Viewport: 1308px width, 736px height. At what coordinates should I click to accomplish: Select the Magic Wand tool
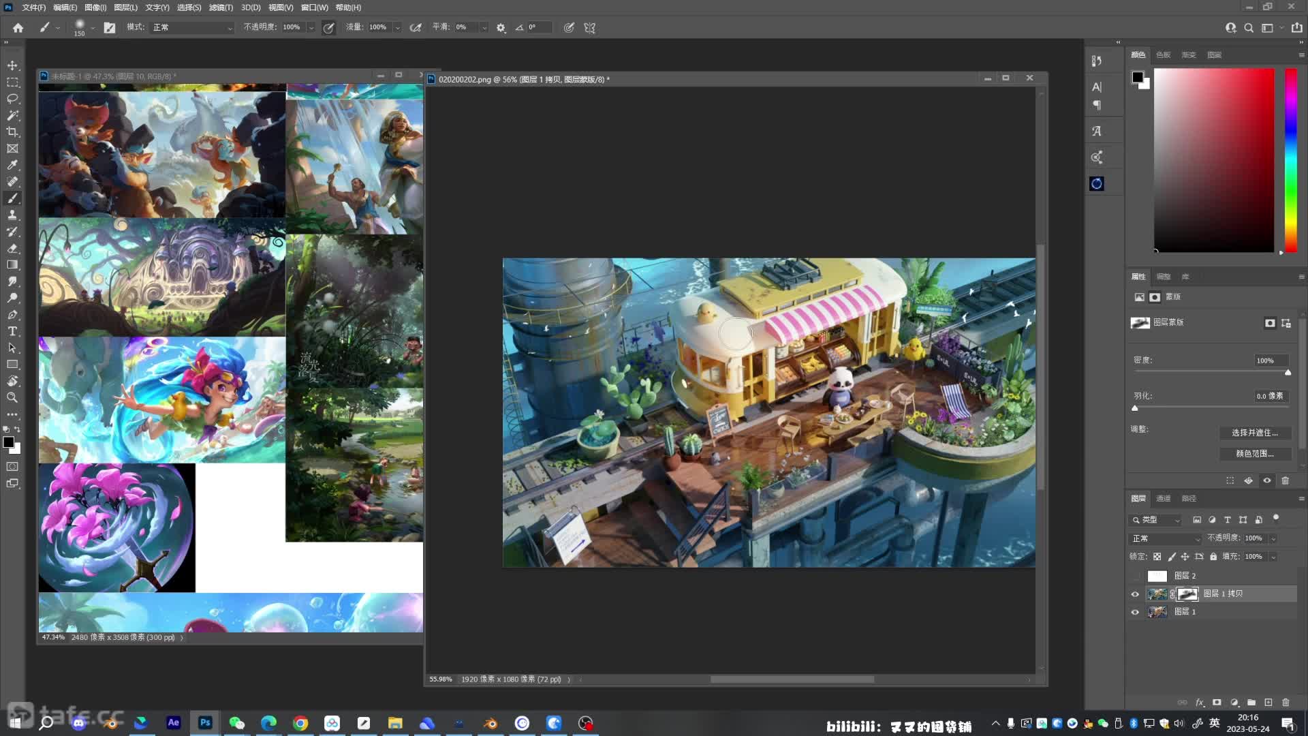(x=12, y=115)
